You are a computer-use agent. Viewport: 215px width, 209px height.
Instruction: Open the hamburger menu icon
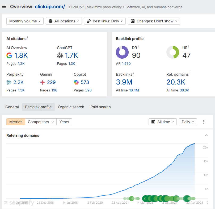pos(4,6)
